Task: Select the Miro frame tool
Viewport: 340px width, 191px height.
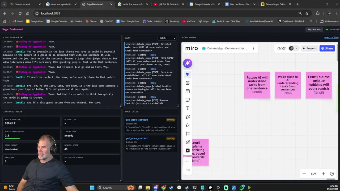Action: (x=188, y=134)
